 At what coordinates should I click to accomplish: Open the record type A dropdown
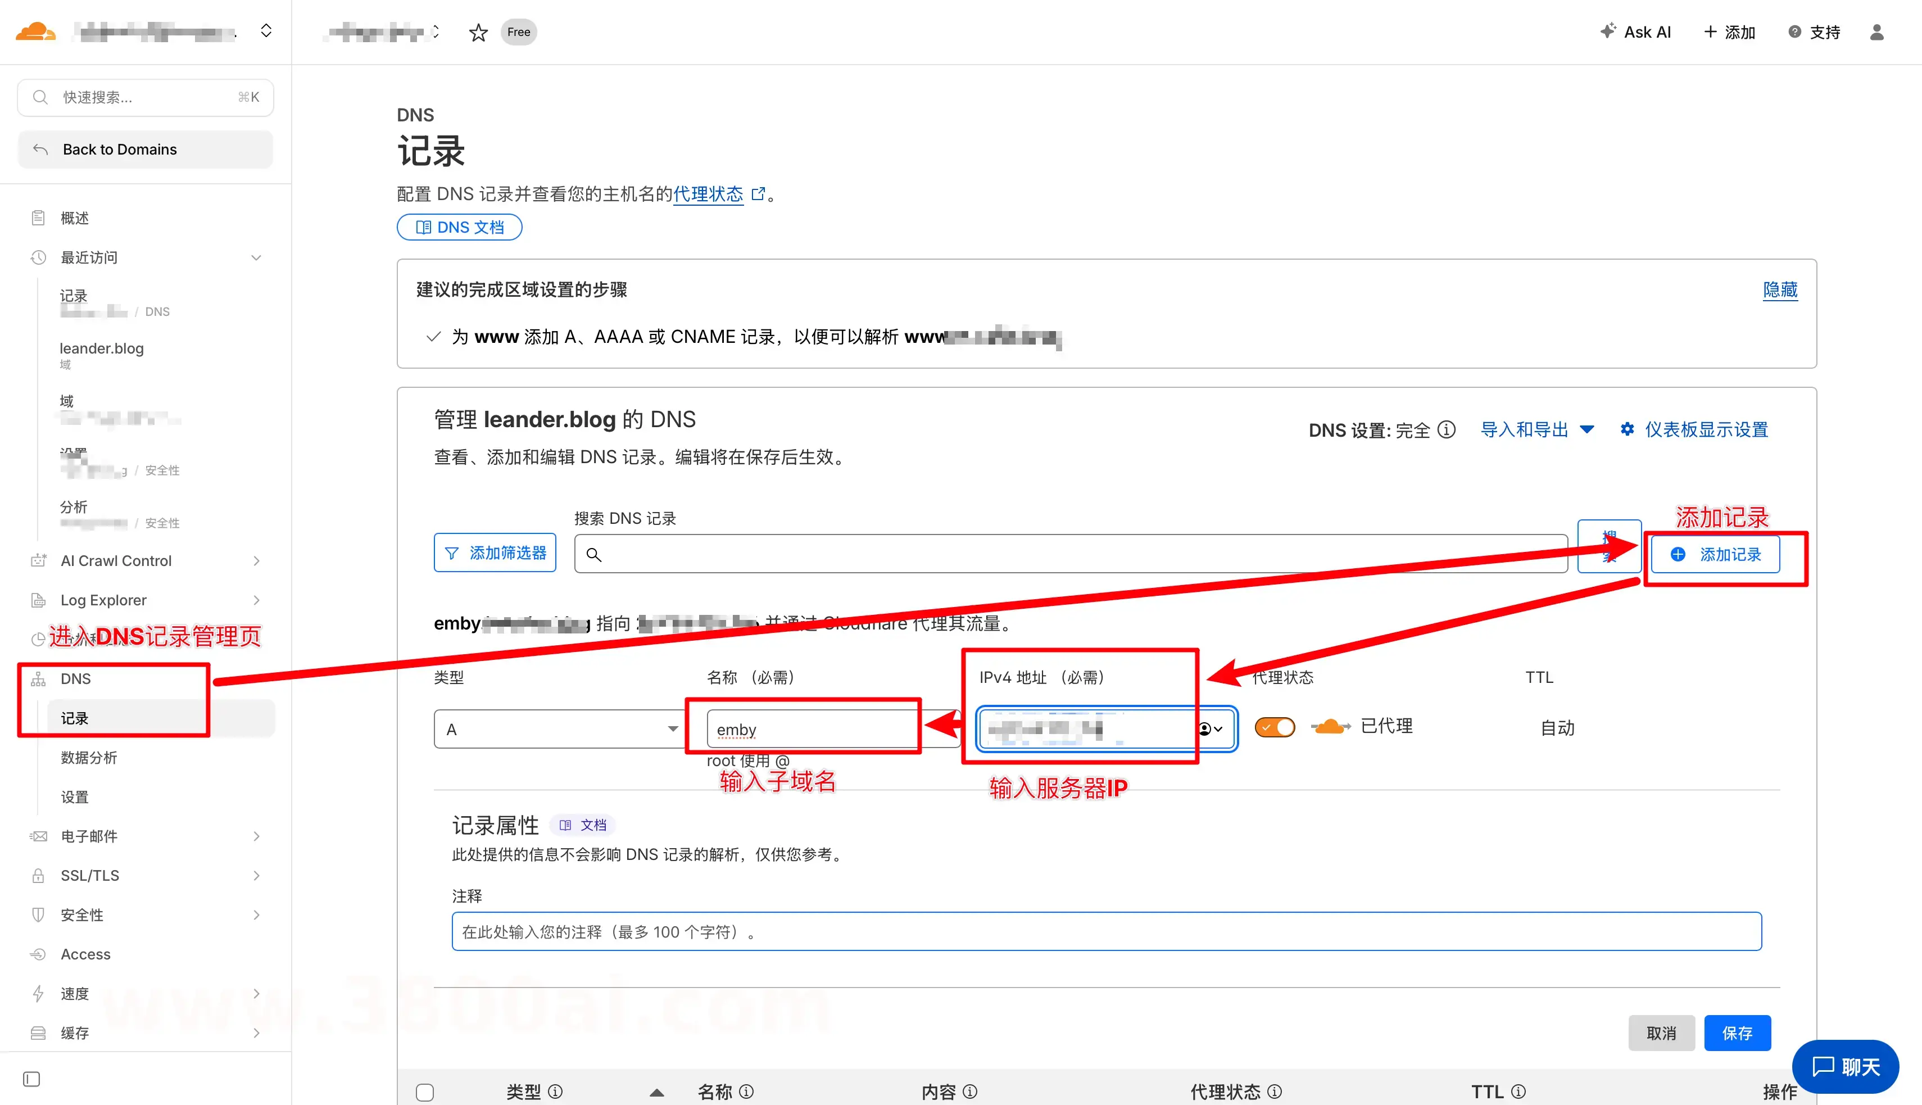click(x=559, y=730)
